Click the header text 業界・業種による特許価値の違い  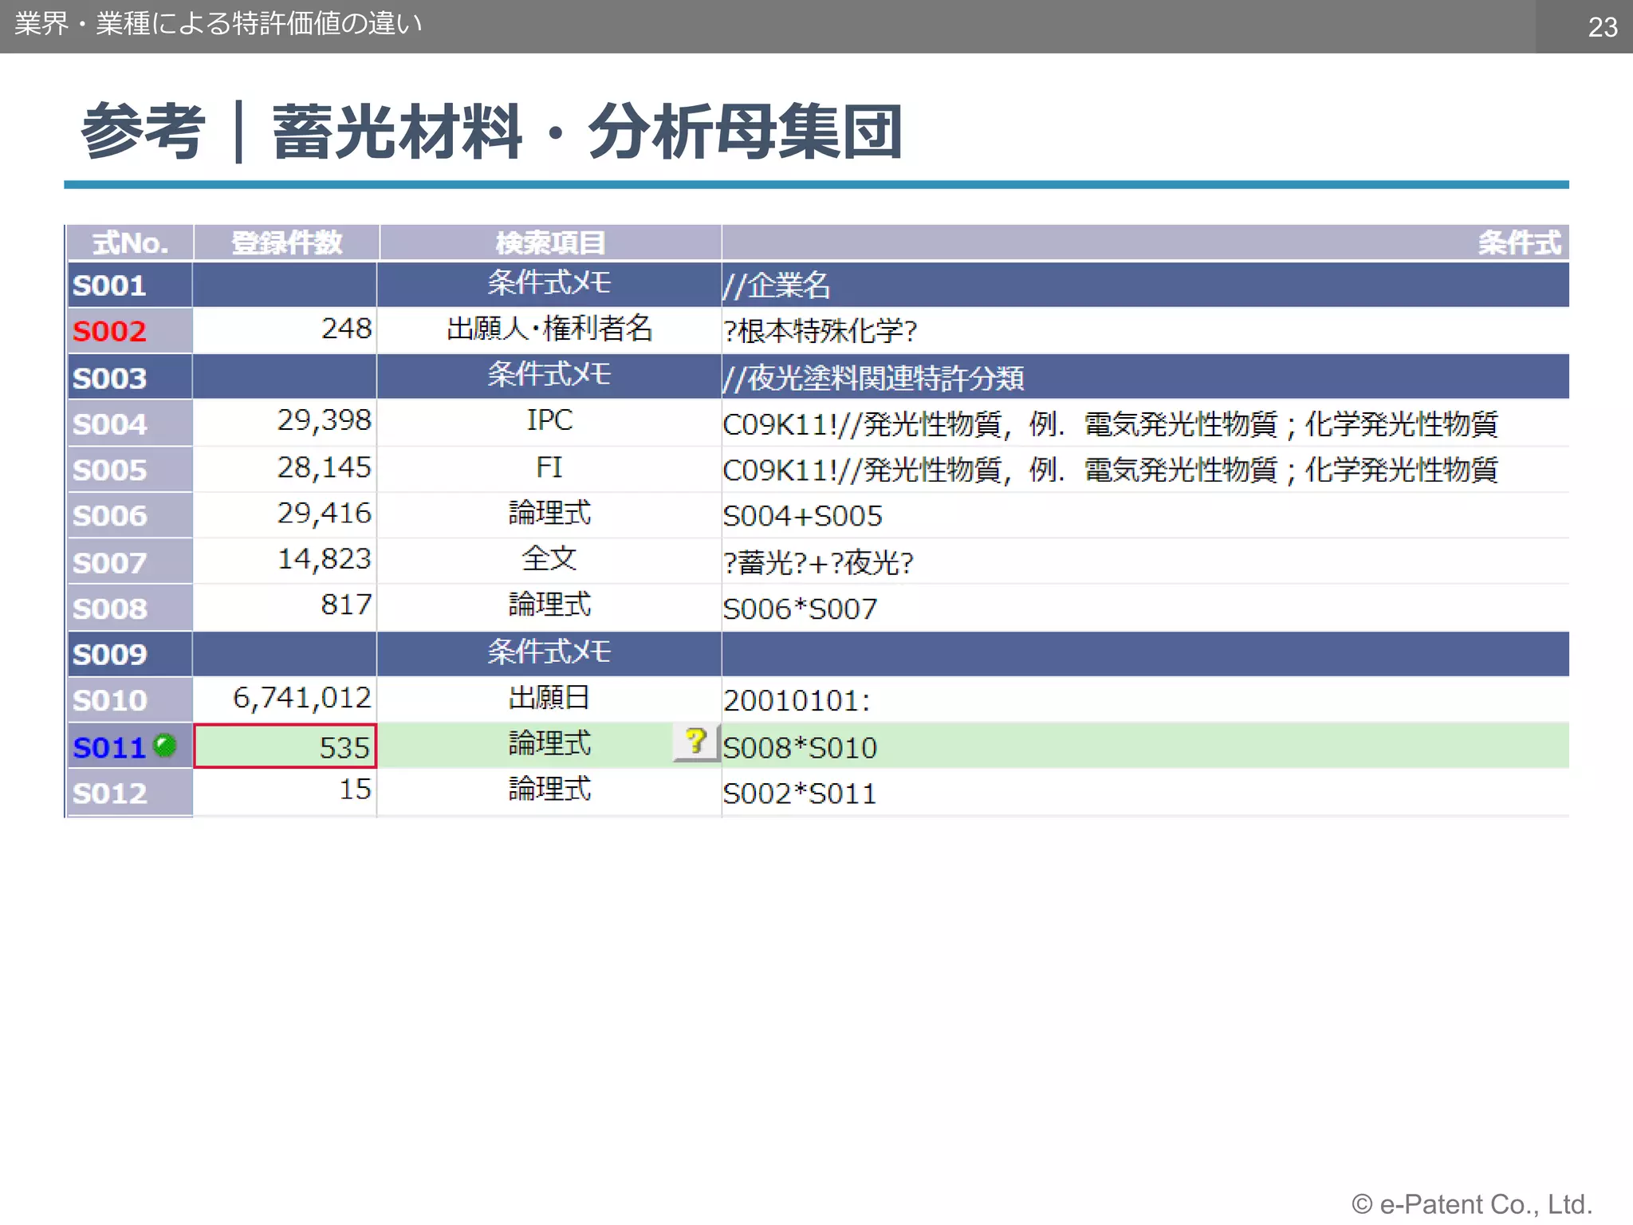click(218, 24)
